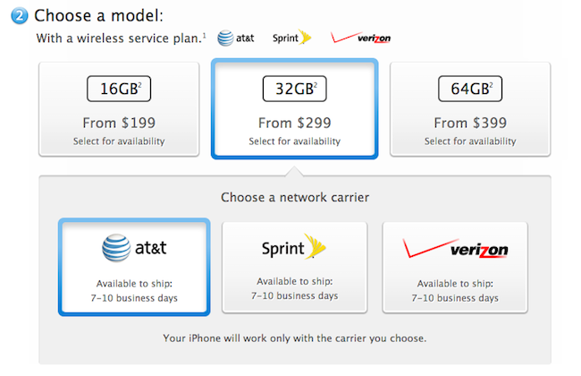The height and width of the screenshot is (376, 581).
Task: Click 'Select for availability' under 16GB
Action: click(119, 141)
